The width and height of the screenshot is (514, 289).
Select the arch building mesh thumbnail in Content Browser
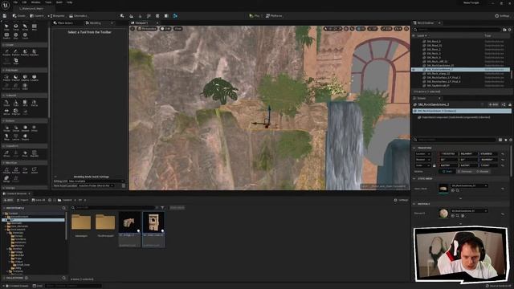[153, 223]
